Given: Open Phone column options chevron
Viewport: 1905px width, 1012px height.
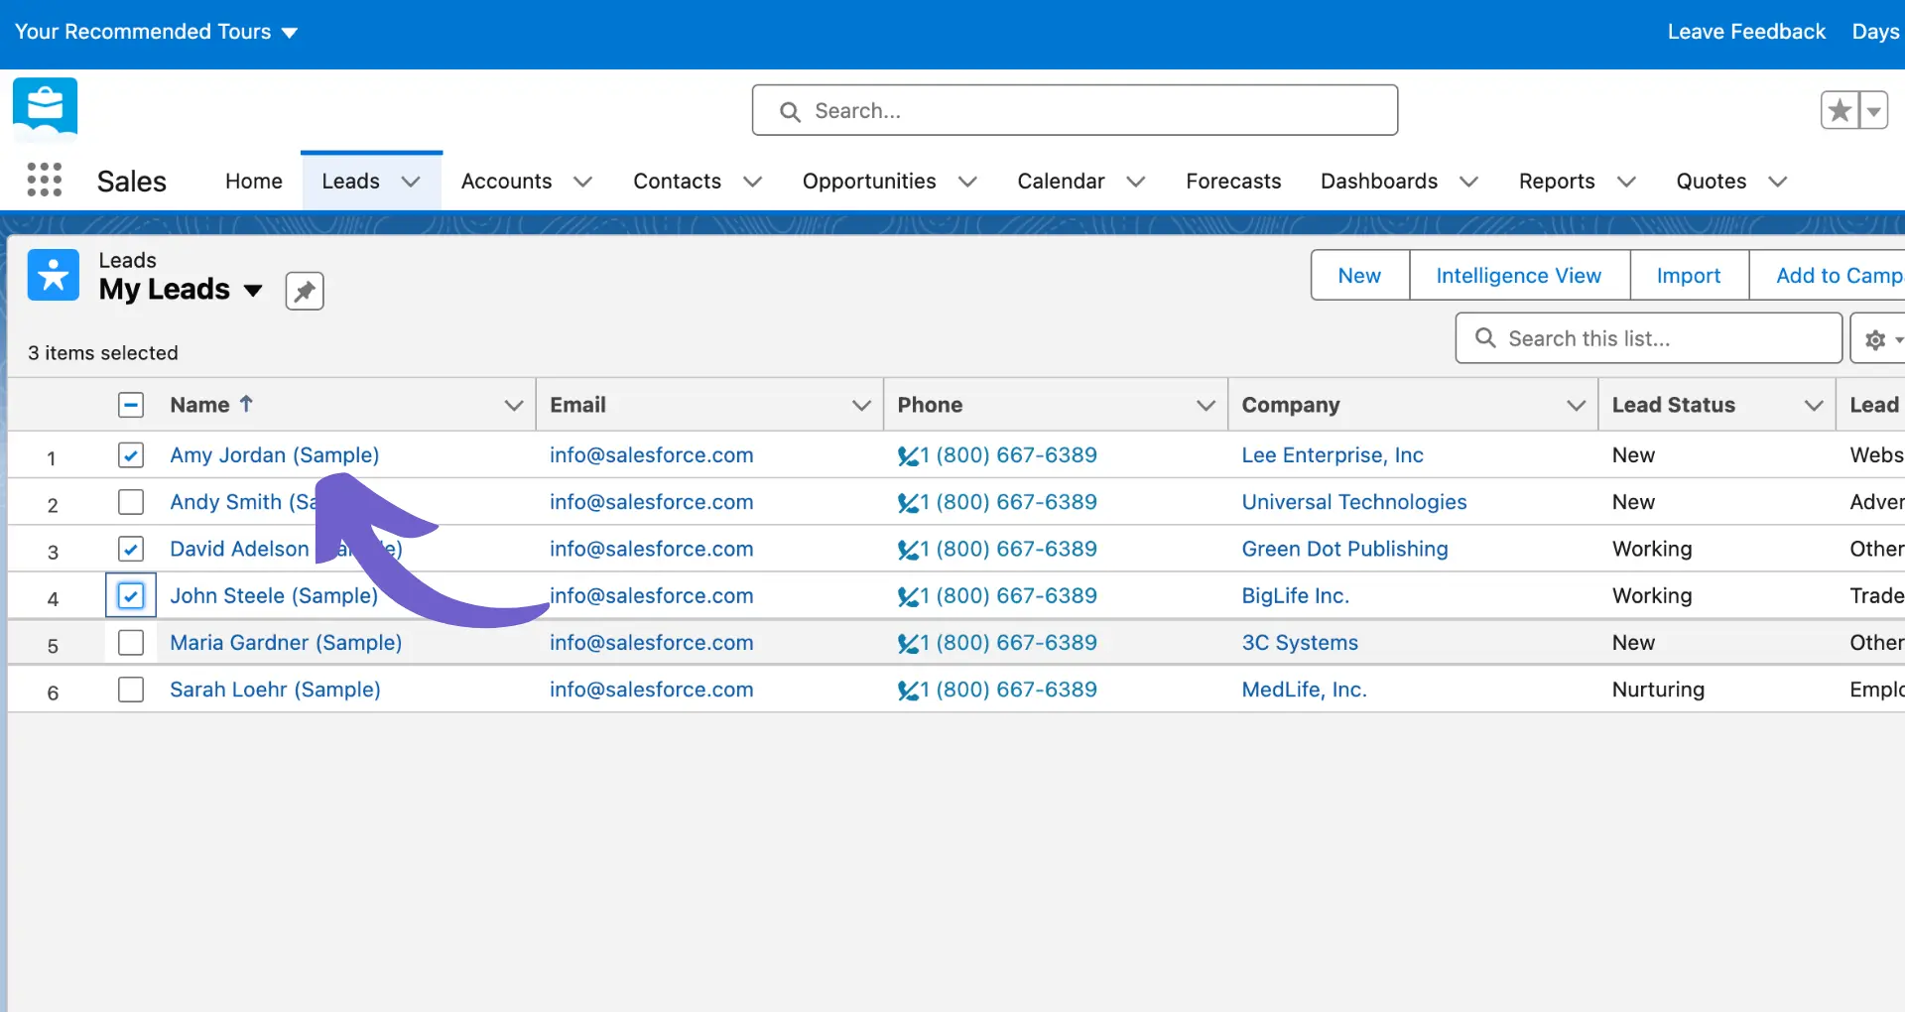Looking at the screenshot, I should click(x=1206, y=405).
